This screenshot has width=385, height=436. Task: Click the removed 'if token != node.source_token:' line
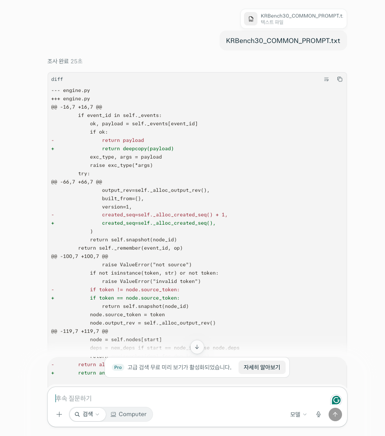click(x=134, y=289)
